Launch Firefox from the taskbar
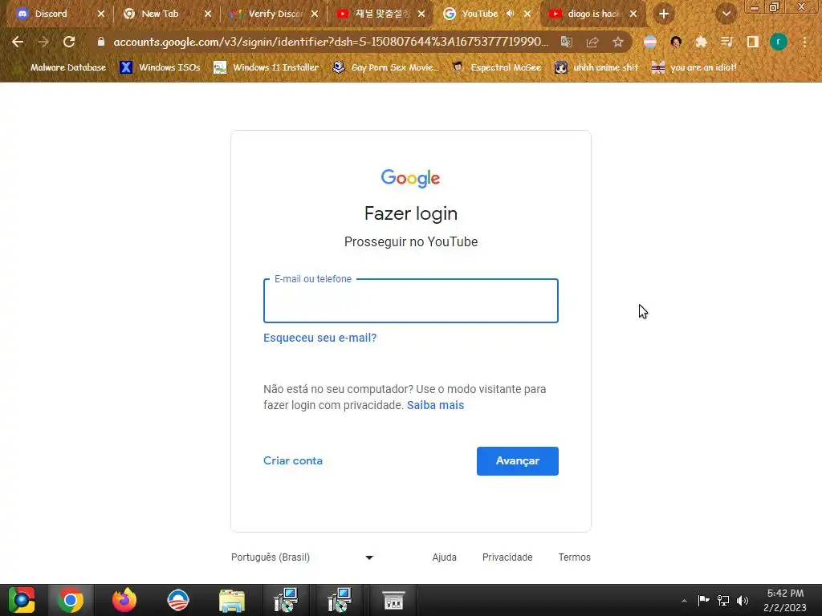The image size is (822, 616). pyautogui.click(x=124, y=600)
